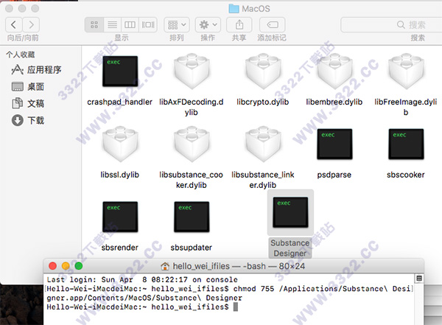Focus the Finder search field
The image size is (442, 325).
tap(391, 25)
